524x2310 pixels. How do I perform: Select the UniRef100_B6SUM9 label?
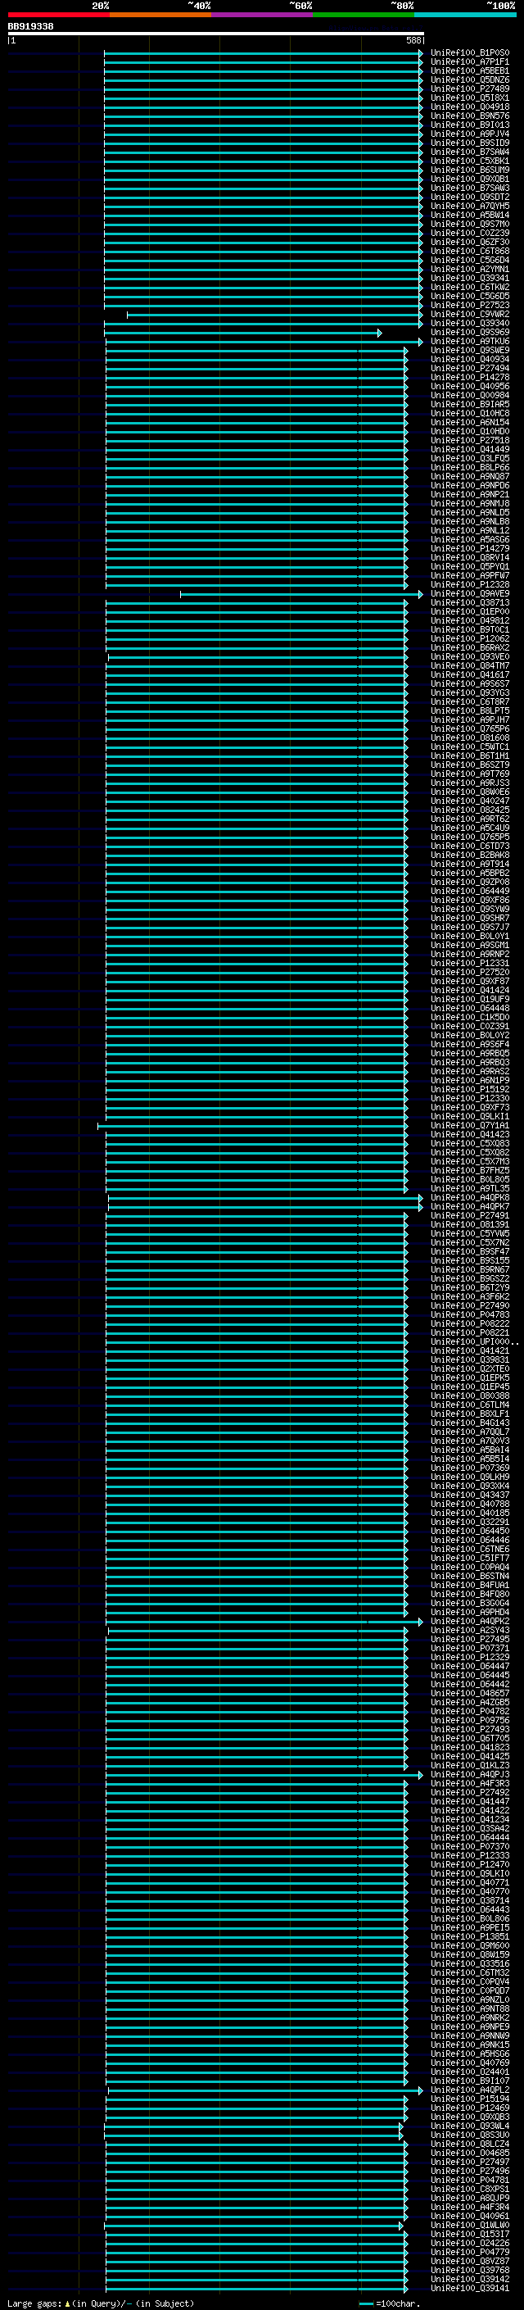(469, 170)
